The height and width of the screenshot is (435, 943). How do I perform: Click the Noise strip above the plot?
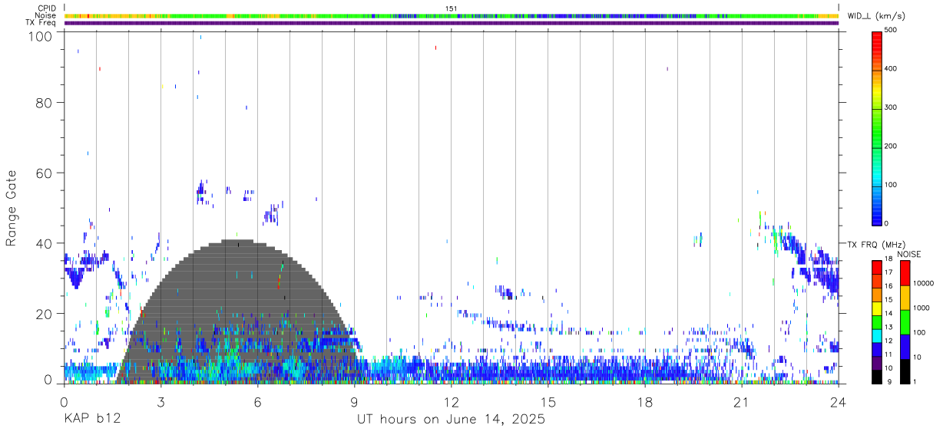[x=452, y=15]
